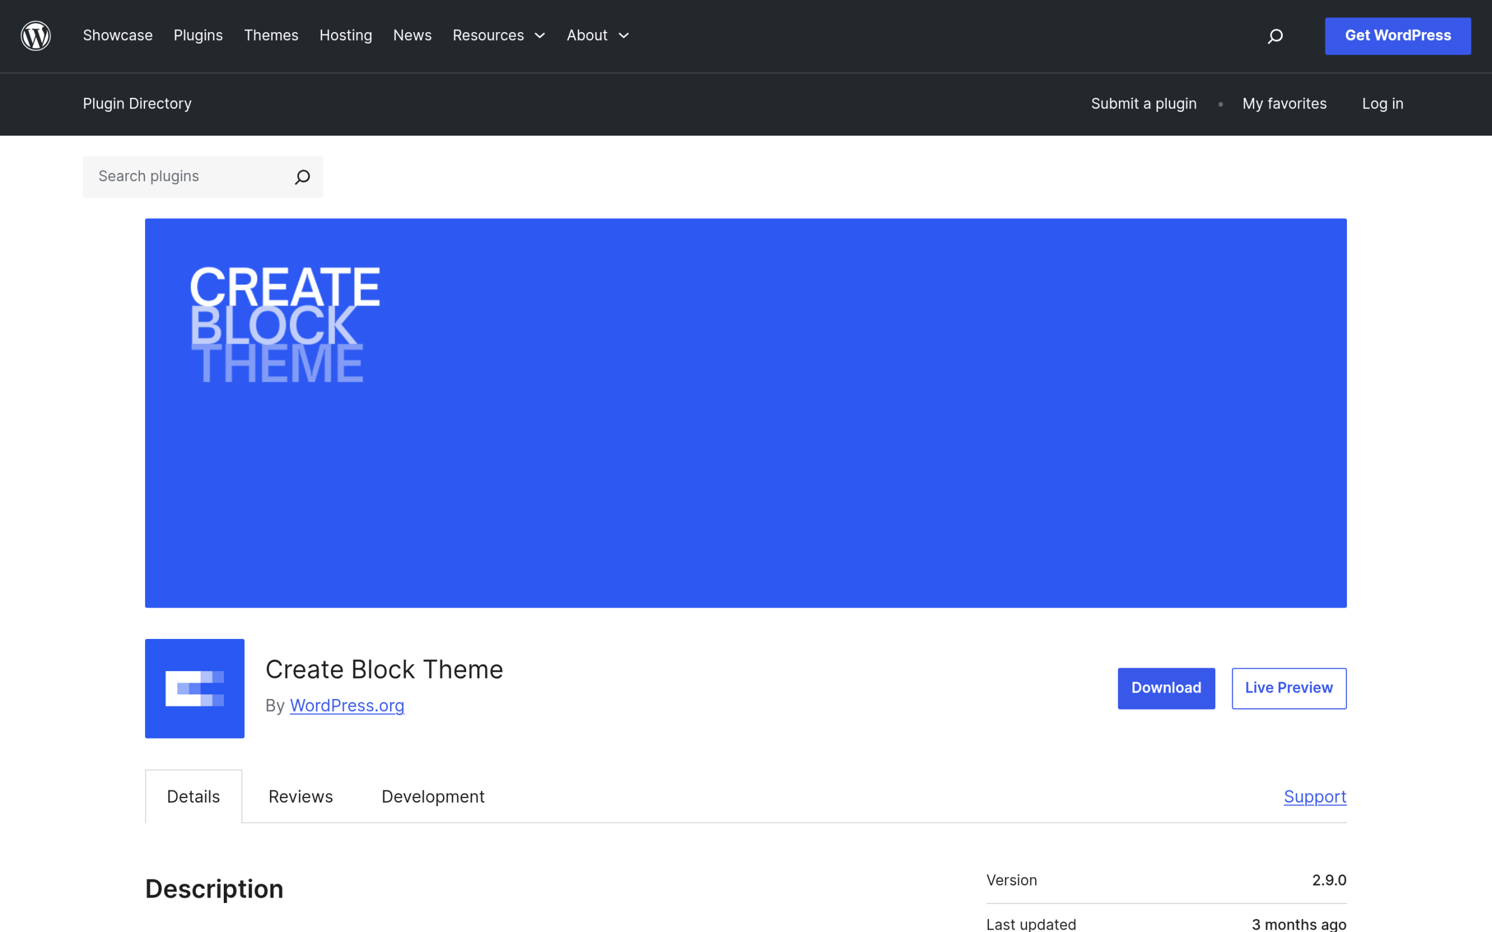The image size is (1492, 932).
Task: Click the 'Version' label
Action: click(1012, 880)
